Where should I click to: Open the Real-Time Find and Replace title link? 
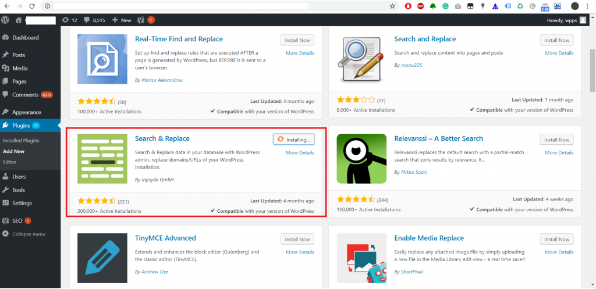tap(179, 39)
